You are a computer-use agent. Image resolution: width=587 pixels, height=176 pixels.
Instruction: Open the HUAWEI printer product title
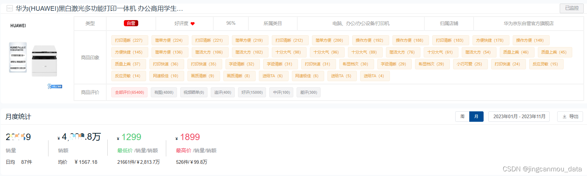pos(99,8)
